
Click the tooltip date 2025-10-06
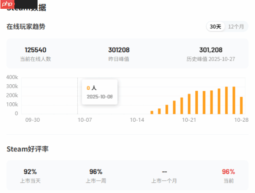pyautogui.click(x=100, y=97)
